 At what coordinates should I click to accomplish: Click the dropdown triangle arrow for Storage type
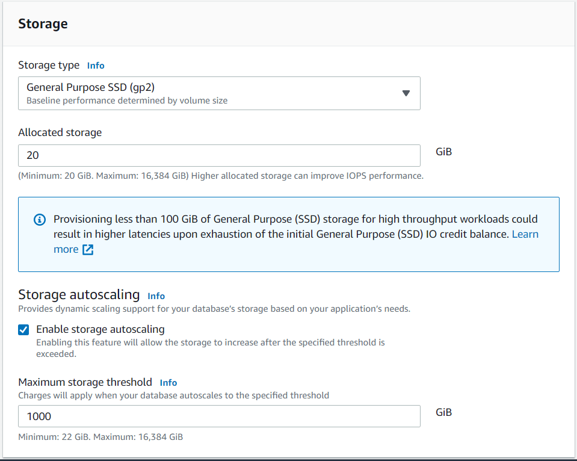[x=406, y=93]
